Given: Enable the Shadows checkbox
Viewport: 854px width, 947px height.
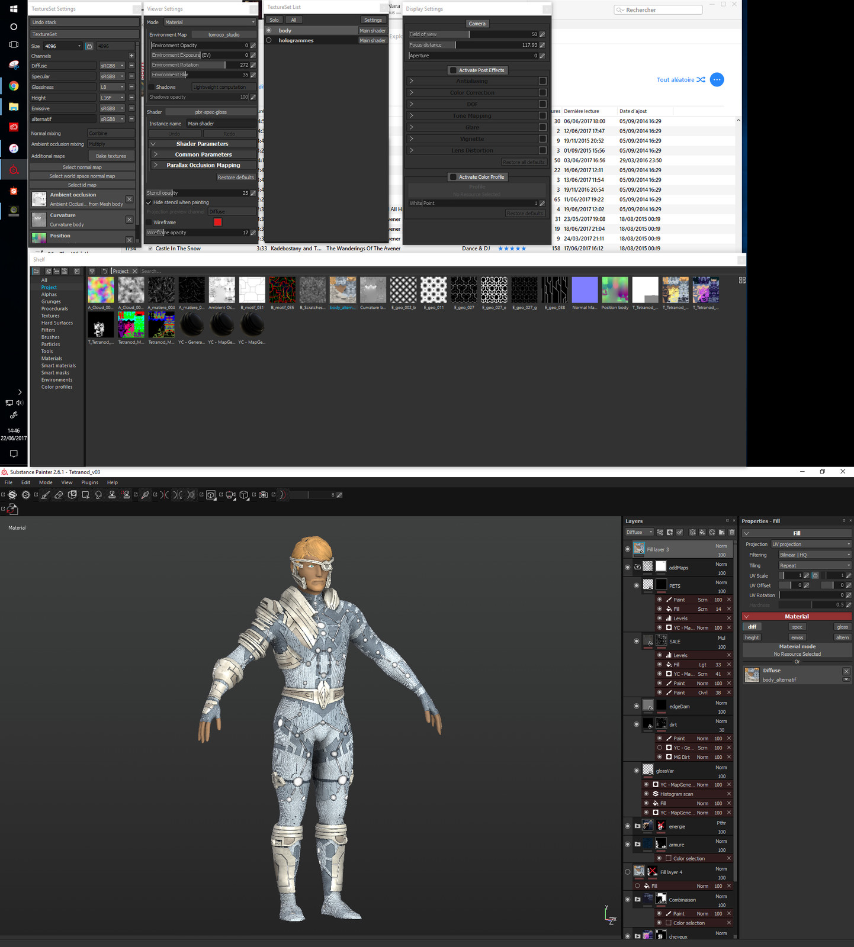Looking at the screenshot, I should click(151, 87).
